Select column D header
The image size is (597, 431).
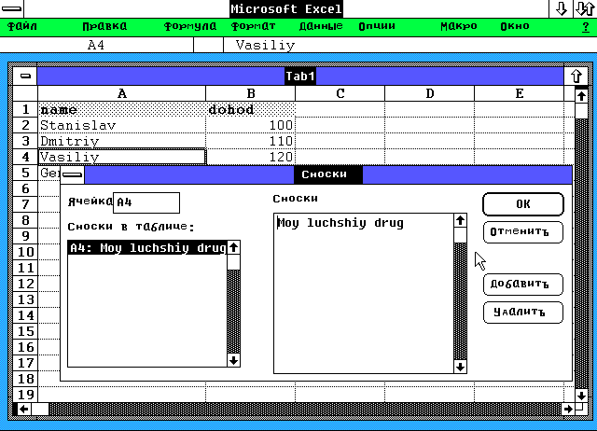click(x=429, y=93)
